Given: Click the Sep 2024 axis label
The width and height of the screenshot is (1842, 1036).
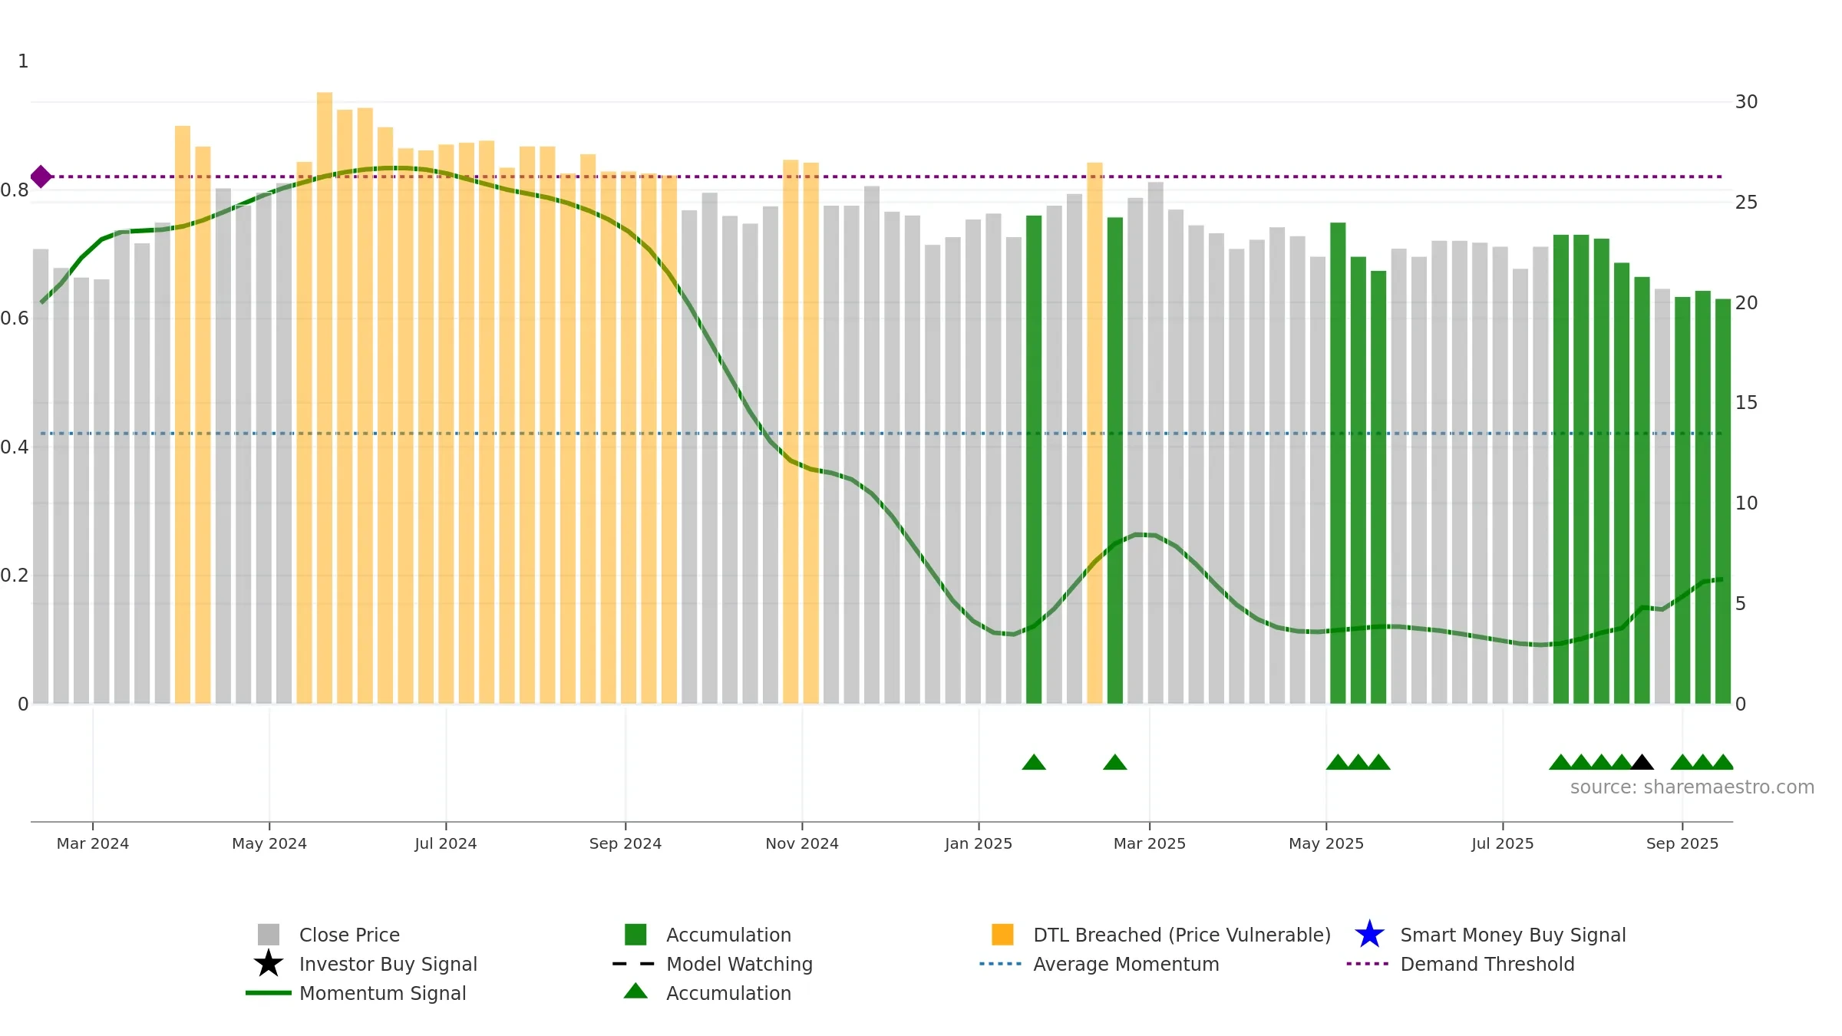Looking at the screenshot, I should tap(626, 843).
